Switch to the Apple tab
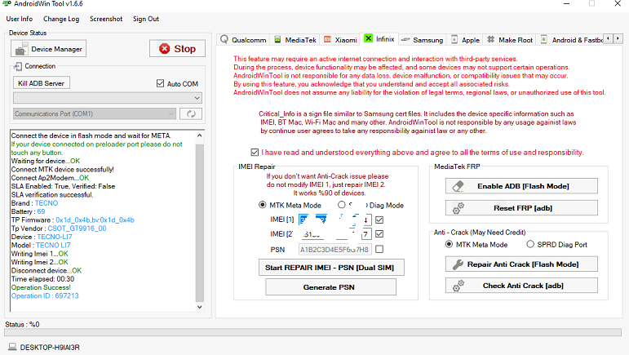 coord(465,39)
